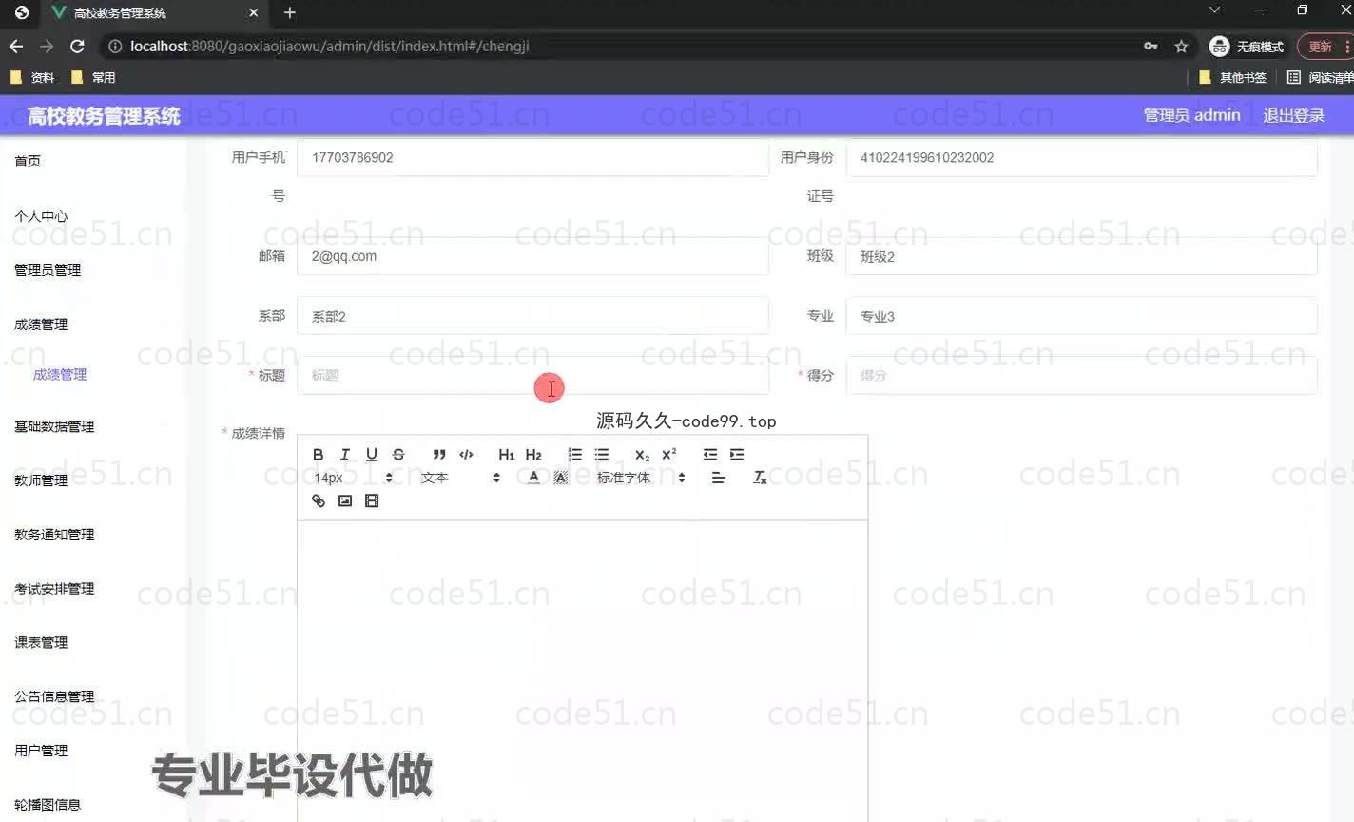Focus the 标题 input field
The width and height of the screenshot is (1354, 822).
(x=532, y=375)
